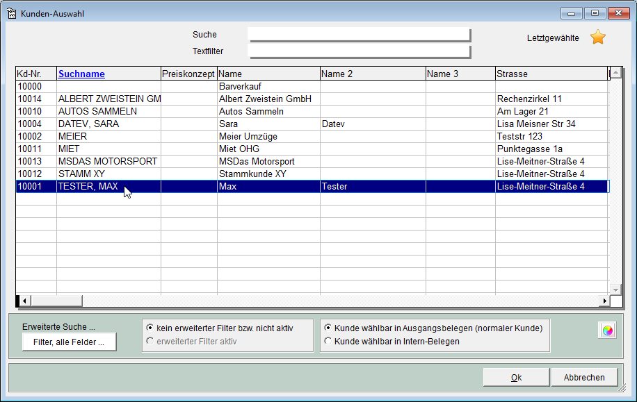
Task: Select 'erweiterter Filter aktiv' radio button
Action: (150, 341)
